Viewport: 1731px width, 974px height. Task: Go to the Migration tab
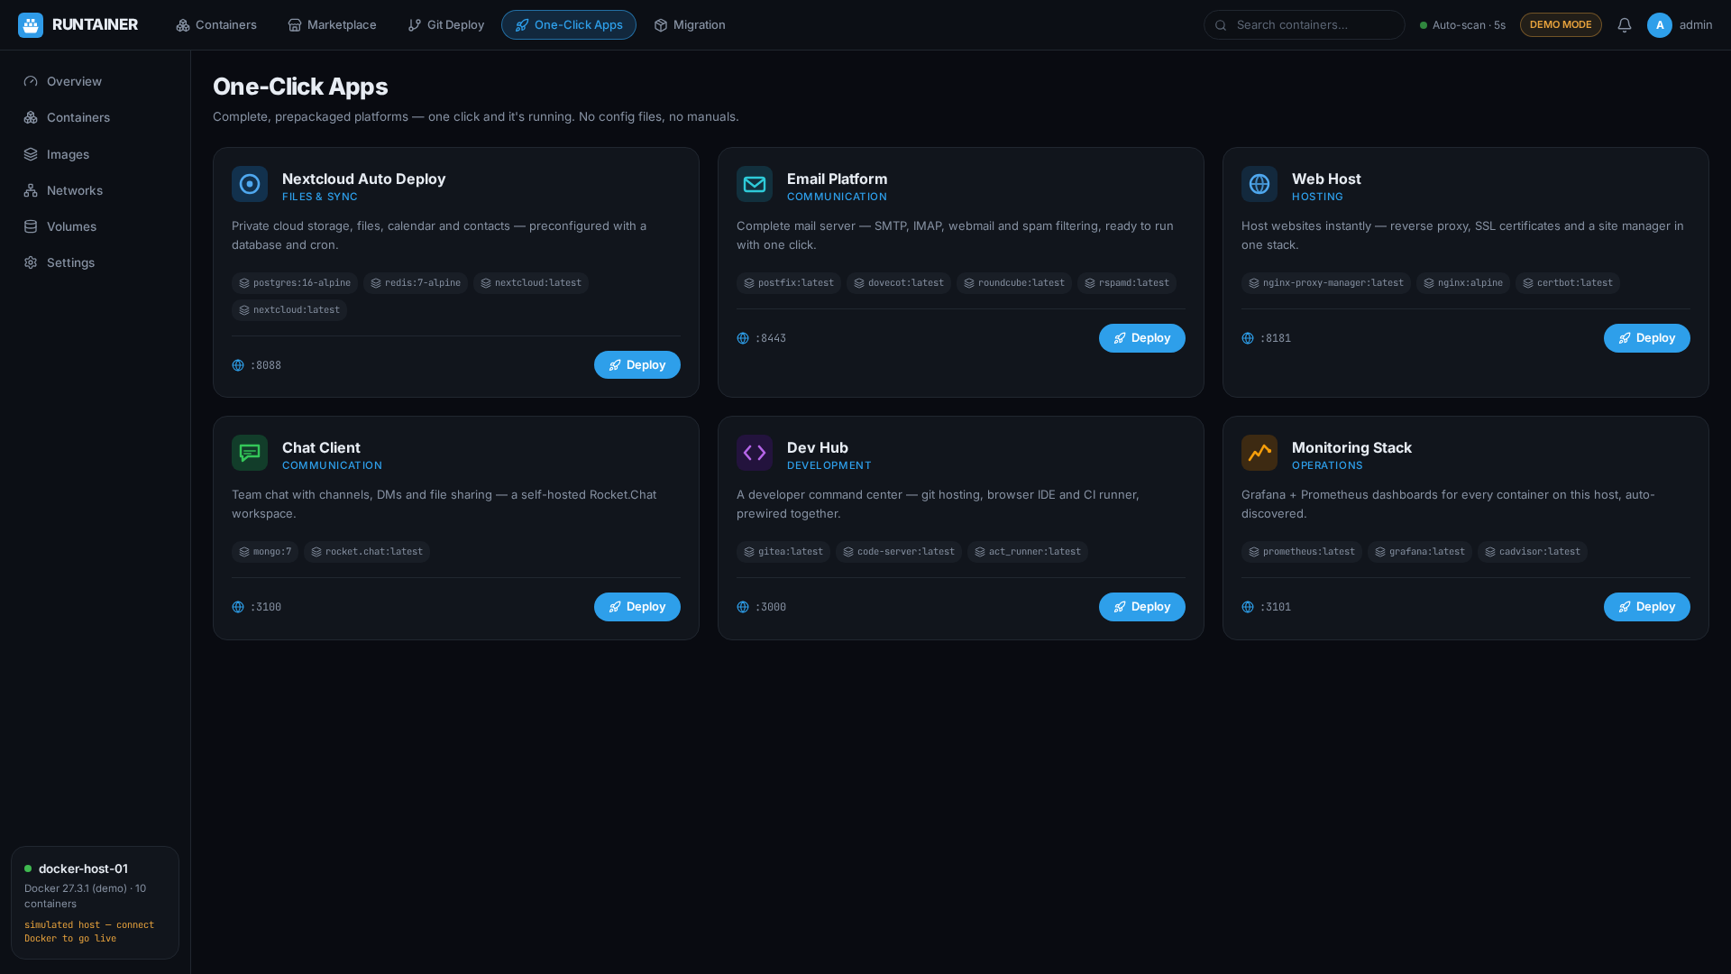point(690,25)
